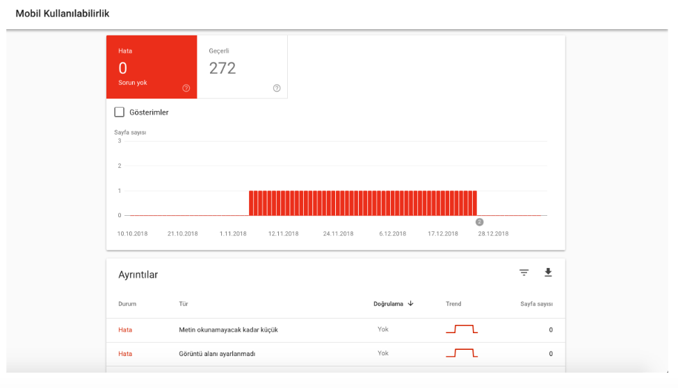Click the annotation marker numbered 2 on chart
This screenshot has height=388, width=678.
click(x=479, y=222)
